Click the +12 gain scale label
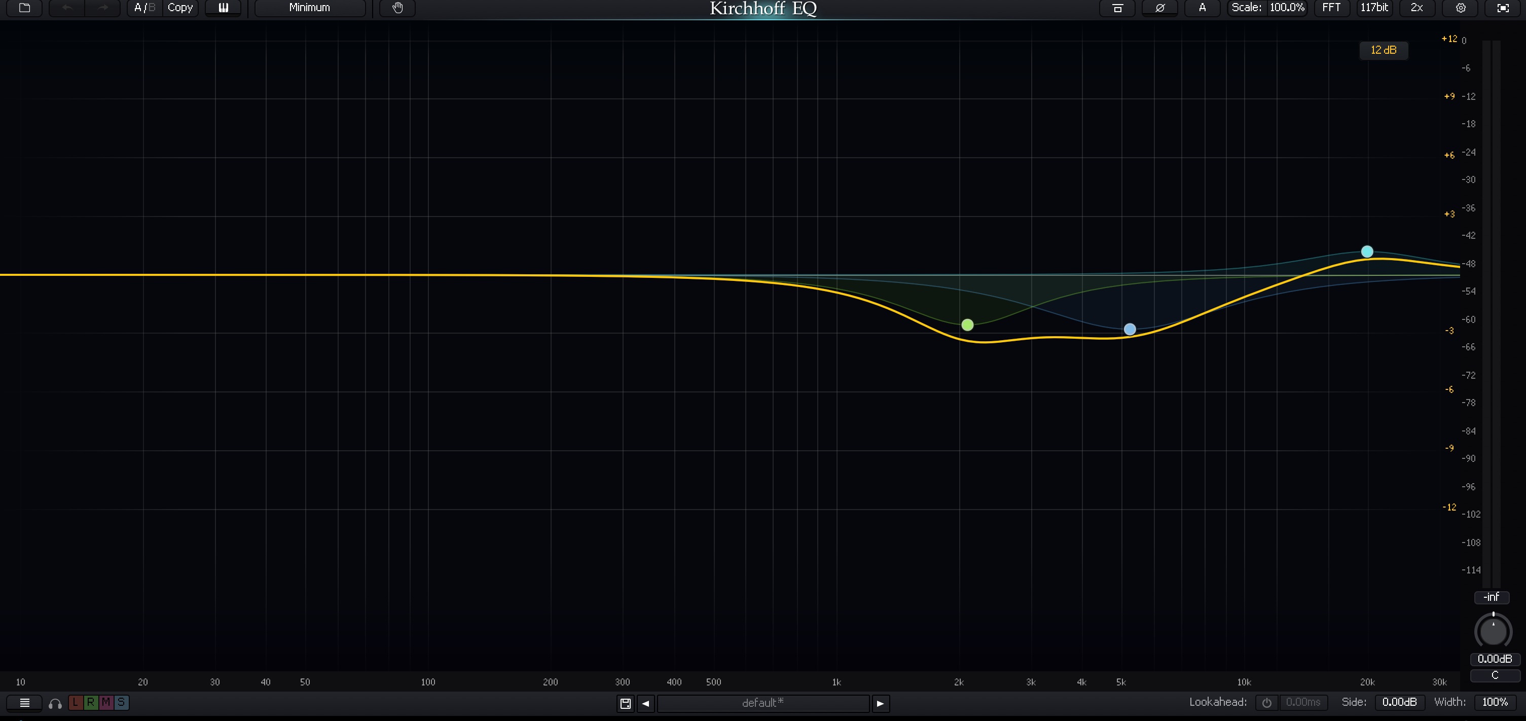Viewport: 1526px width, 721px height. point(1449,39)
